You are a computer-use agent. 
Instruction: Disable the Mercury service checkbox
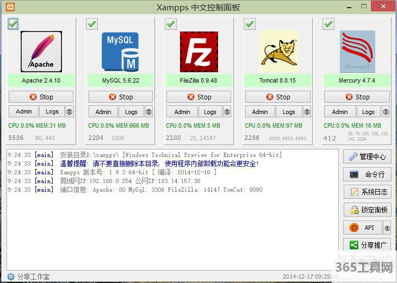pyautogui.click(x=328, y=24)
